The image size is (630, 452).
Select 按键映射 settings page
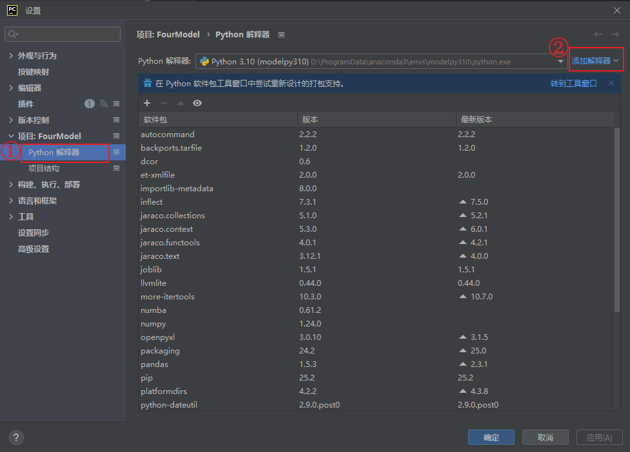tap(34, 71)
